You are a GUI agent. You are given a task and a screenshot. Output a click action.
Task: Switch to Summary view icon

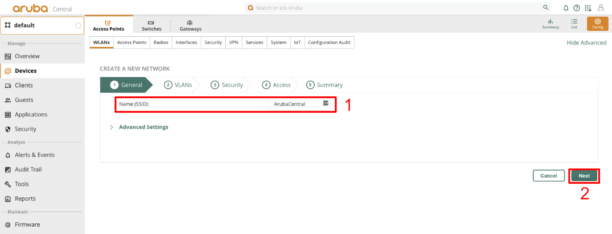point(550,24)
